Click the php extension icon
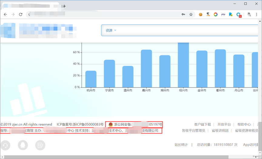Viewport: 262px width, 159px height. [223, 14]
